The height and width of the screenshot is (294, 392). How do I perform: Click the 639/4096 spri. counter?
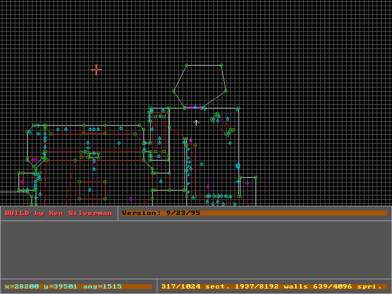[347, 287]
